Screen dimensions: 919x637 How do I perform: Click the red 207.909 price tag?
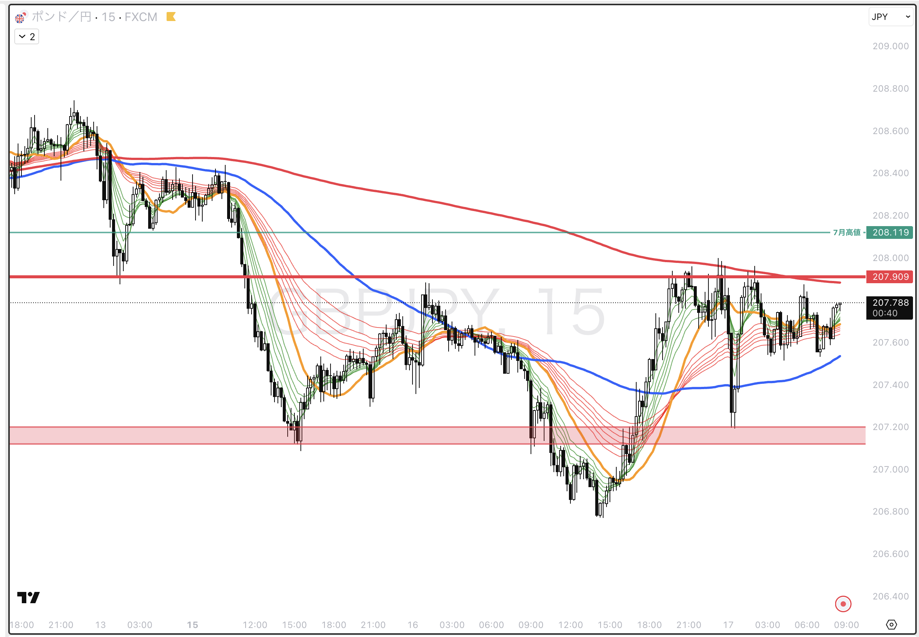coord(889,277)
